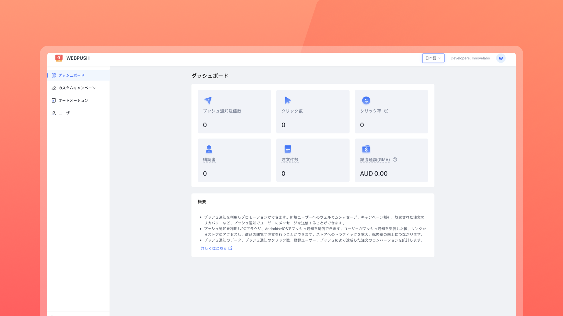
Task: Click the order count document icon
Action: point(288,149)
